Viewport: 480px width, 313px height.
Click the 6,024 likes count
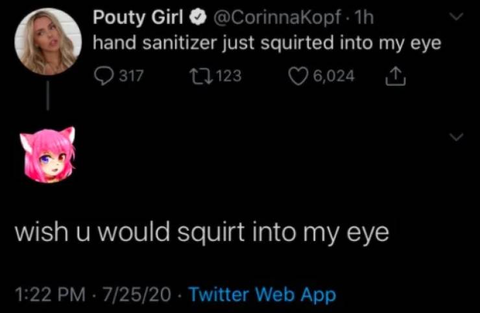[x=333, y=75]
